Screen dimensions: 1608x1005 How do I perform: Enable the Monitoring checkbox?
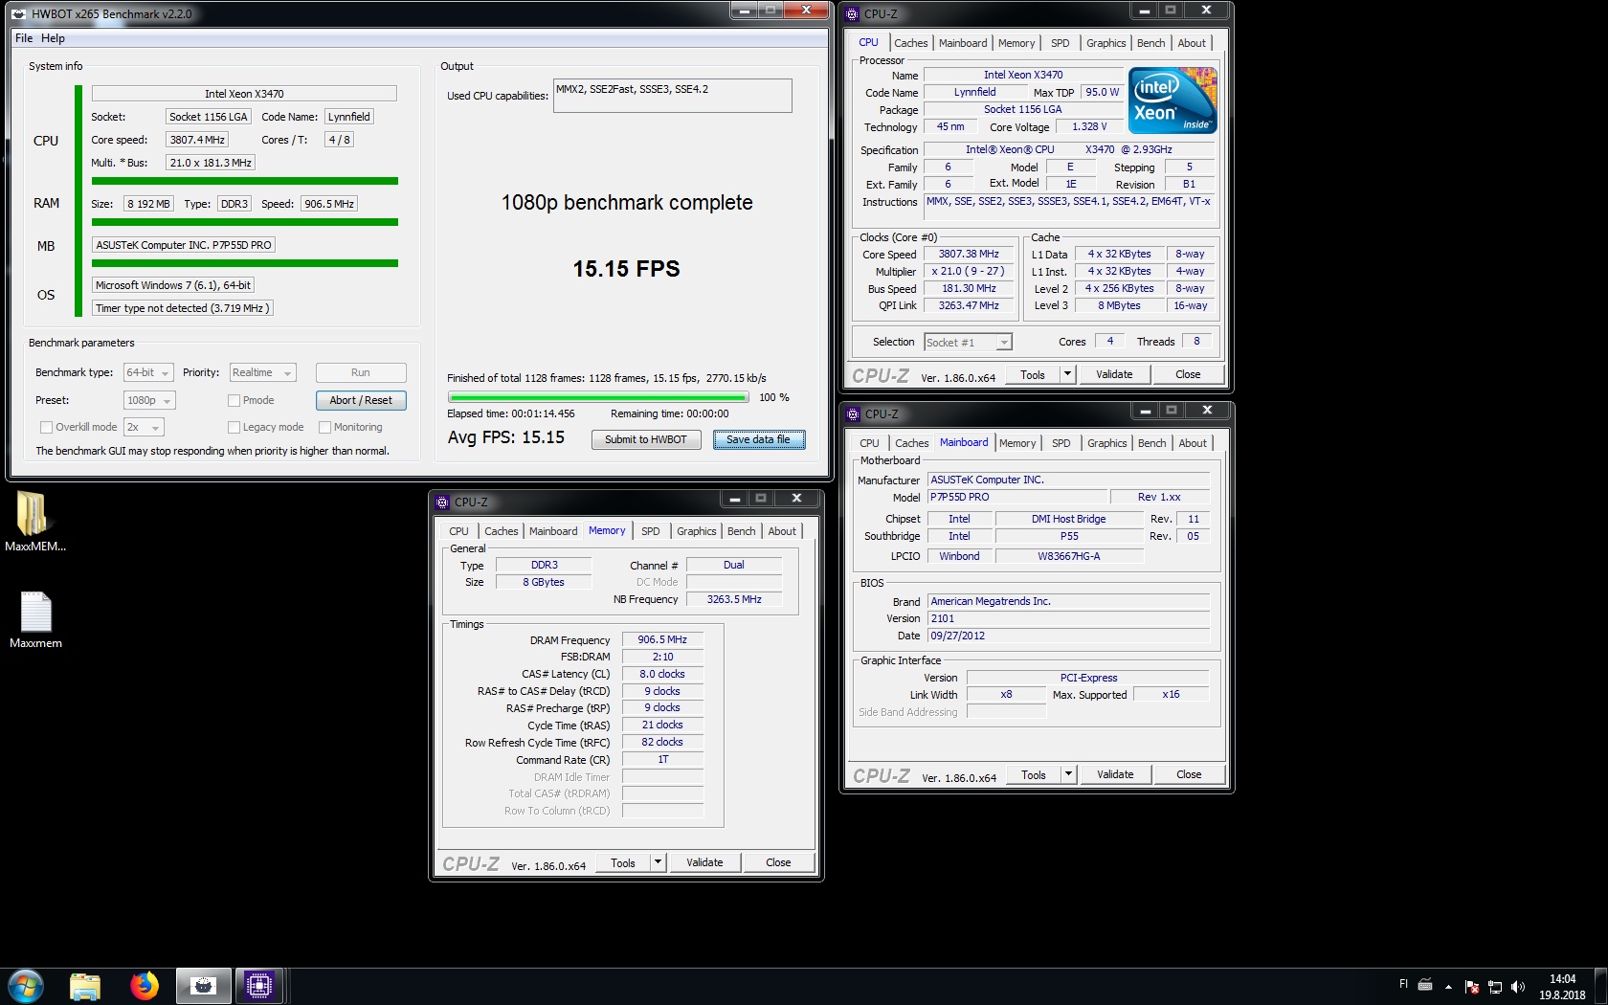coord(324,427)
